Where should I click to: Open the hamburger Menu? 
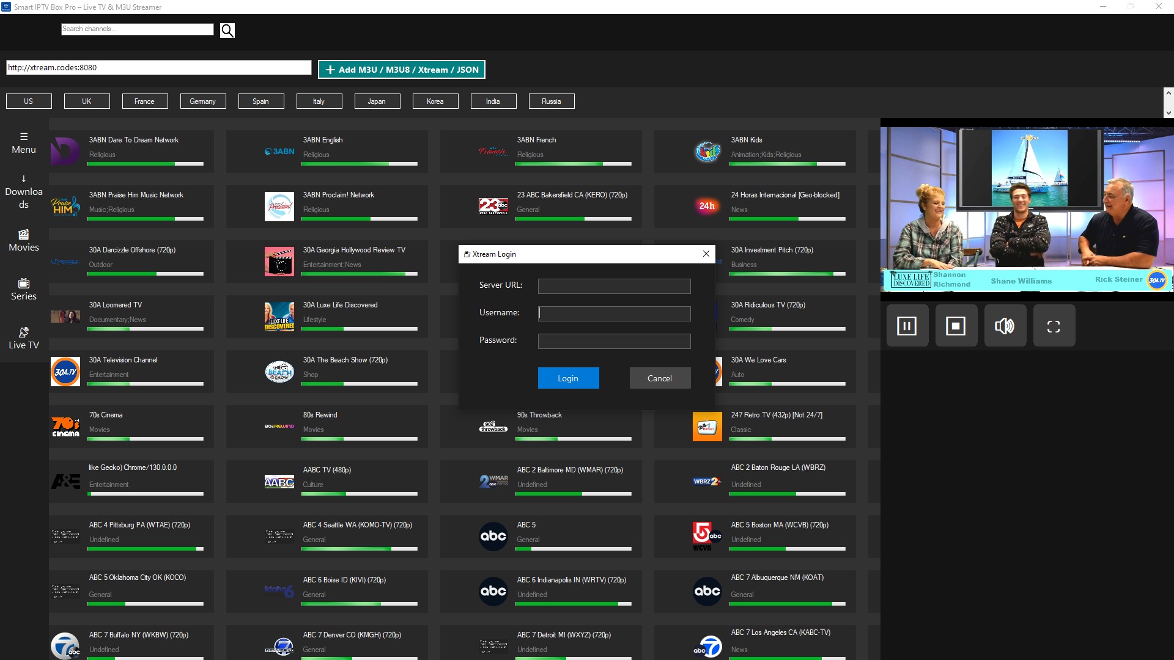[24, 143]
